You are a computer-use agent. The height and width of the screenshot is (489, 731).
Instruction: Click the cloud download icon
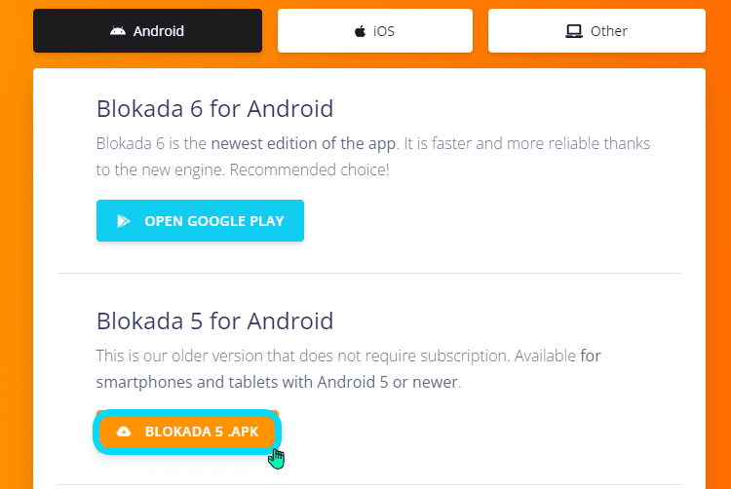coord(124,432)
